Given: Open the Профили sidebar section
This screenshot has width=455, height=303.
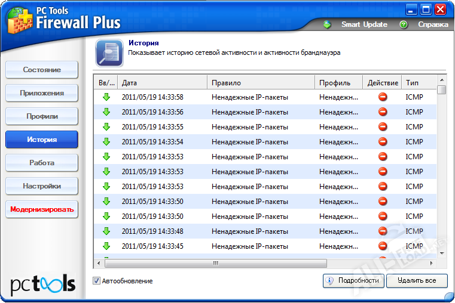Looking at the screenshot, I should [x=42, y=116].
